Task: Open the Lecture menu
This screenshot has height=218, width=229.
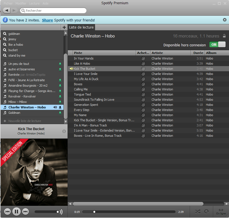Action: (x=34, y=3)
